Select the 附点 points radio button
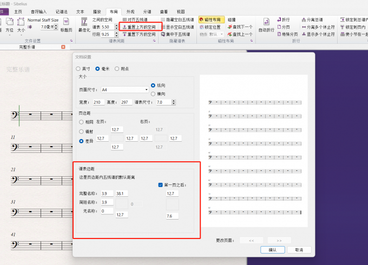368x265 pixels. (117, 69)
